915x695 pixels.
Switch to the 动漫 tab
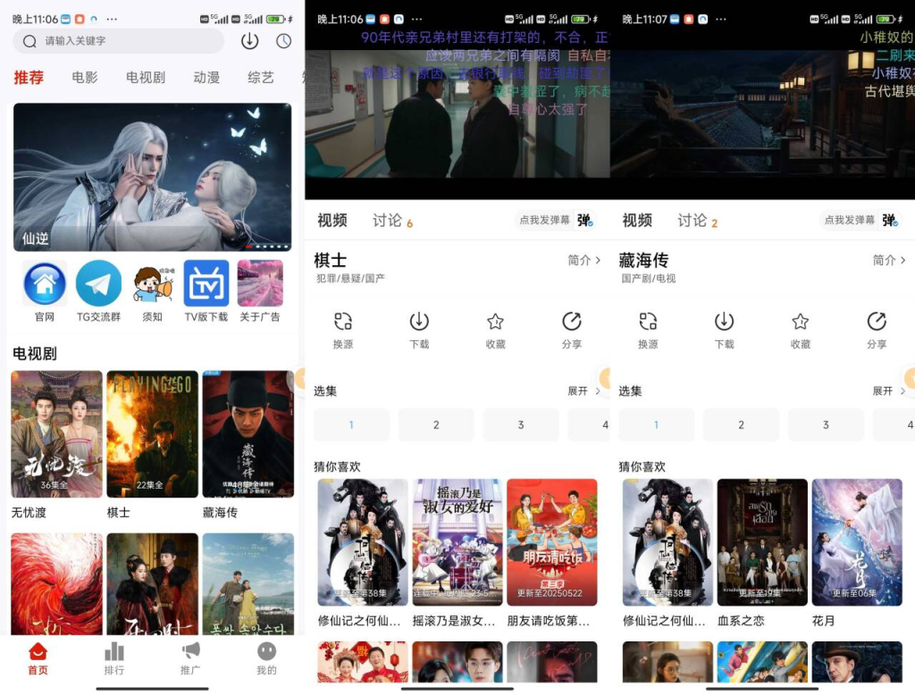(206, 77)
